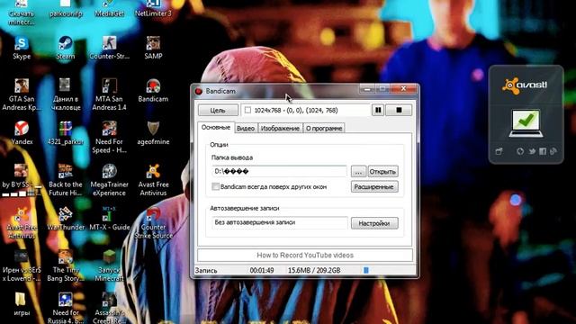Open the Изображение tab
Image resolution: width=576 pixels, height=324 pixels.
[280, 128]
